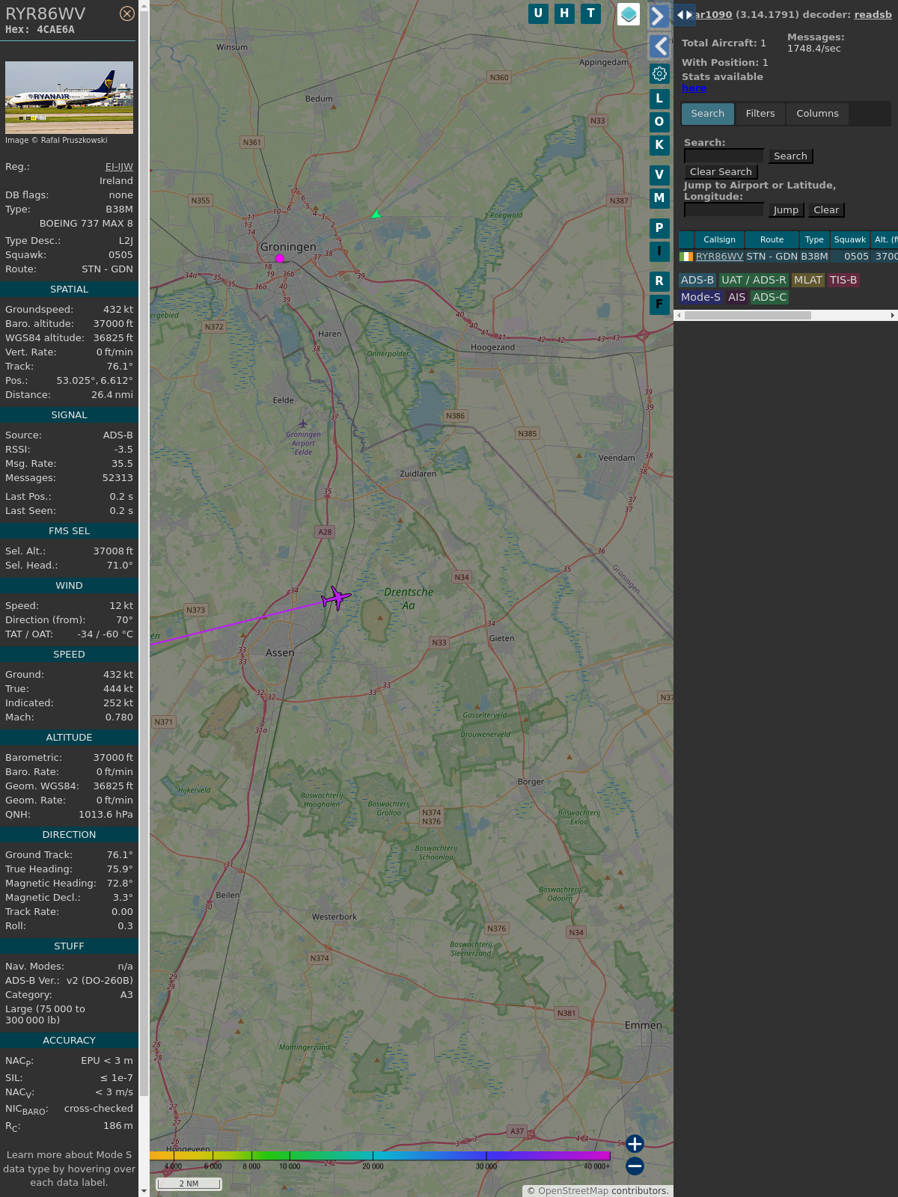
Task: Select the purple aircraft icon on map
Action: tap(336, 598)
